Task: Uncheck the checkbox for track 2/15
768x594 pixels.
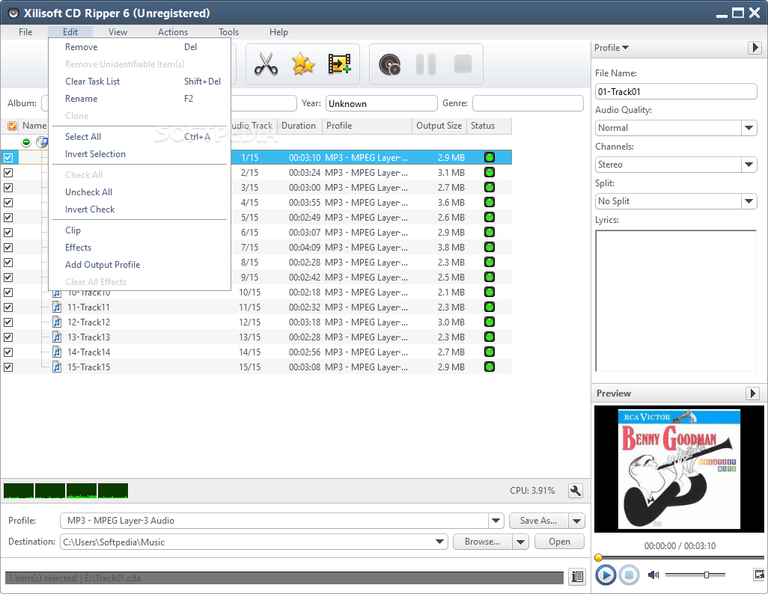Action: [8, 172]
